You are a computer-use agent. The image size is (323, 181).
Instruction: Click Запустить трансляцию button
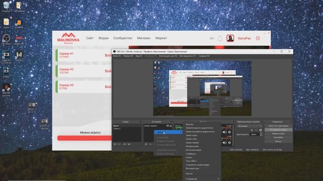click(279, 126)
